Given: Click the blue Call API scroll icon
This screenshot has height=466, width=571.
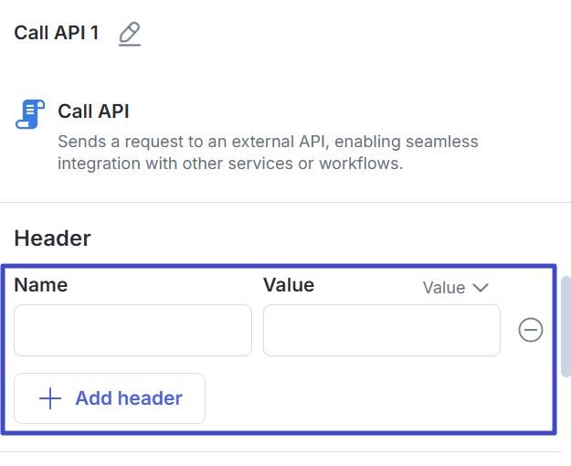Looking at the screenshot, I should [x=30, y=114].
